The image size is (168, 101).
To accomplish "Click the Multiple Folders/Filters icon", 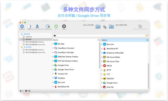I will pos(140,26).
